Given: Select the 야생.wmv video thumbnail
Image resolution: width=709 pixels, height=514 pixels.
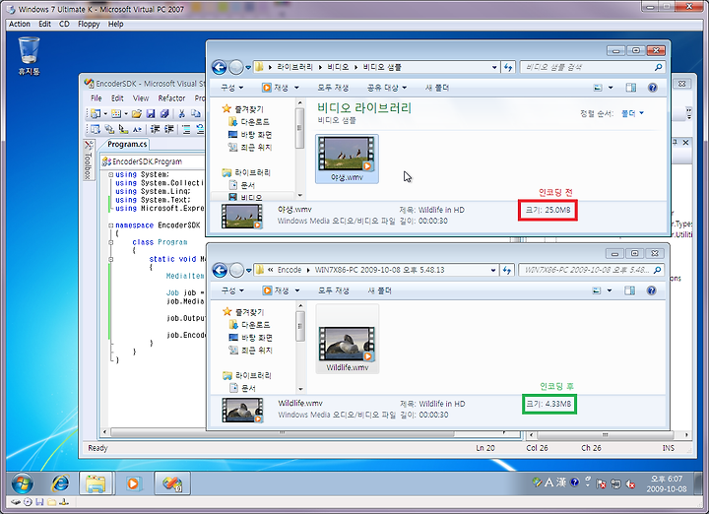Looking at the screenshot, I should tap(347, 159).
